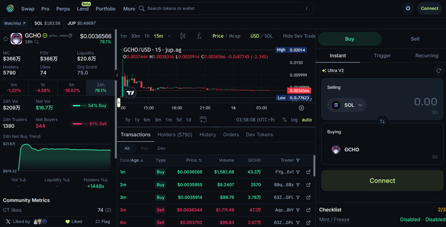446x227 pixels.
Task: Select the Buy toggle
Action: point(350,39)
